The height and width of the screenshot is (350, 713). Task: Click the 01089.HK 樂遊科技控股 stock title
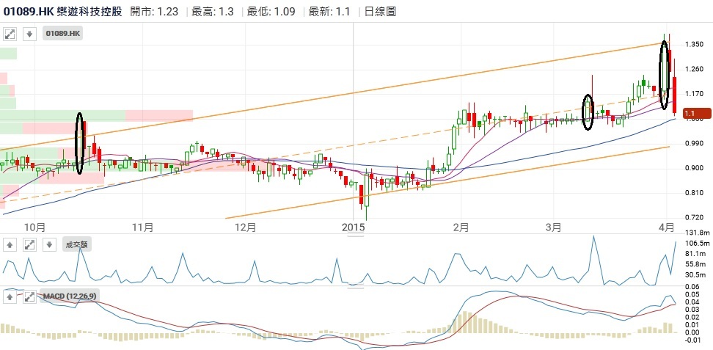tap(63, 12)
